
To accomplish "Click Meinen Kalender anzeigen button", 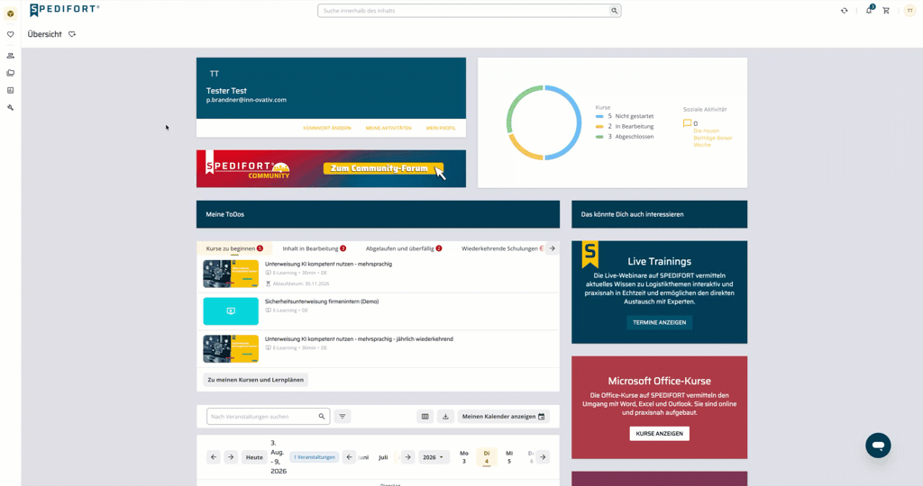I will click(x=503, y=416).
